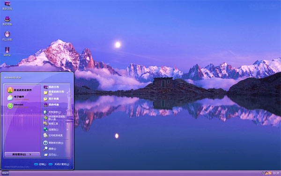Open 打印机和传真 printers and faxes
The width and height of the screenshot is (281, 176).
(x=53, y=136)
